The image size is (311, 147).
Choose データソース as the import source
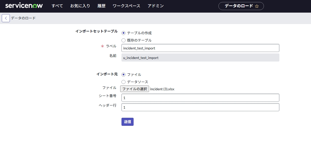click(123, 82)
